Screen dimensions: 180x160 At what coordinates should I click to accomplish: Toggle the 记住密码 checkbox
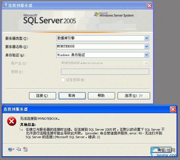63,80
